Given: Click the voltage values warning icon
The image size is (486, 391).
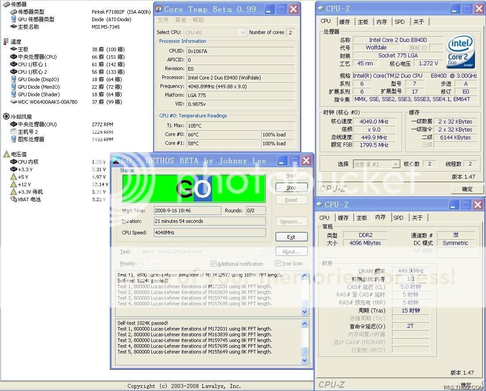Looking at the screenshot, I should point(6,154).
